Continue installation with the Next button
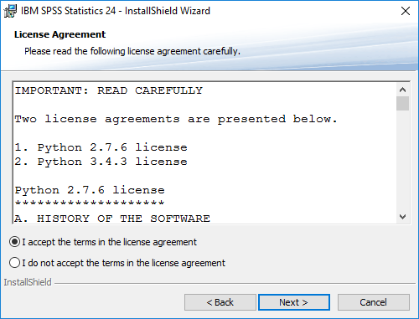The image size is (419, 319). tap(294, 302)
